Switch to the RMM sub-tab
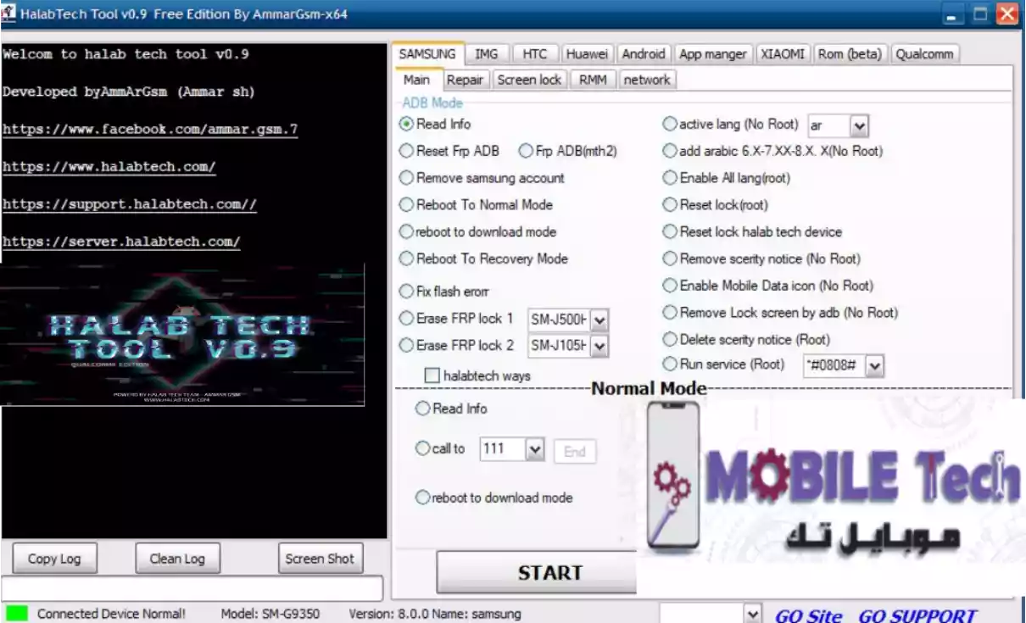The image size is (1026, 623). coord(593,80)
